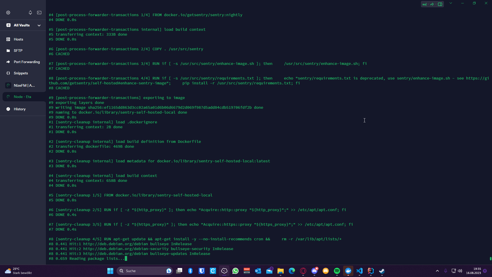Open local terminal icon in sidebar
The width and height of the screenshot is (492, 277).
39,13
